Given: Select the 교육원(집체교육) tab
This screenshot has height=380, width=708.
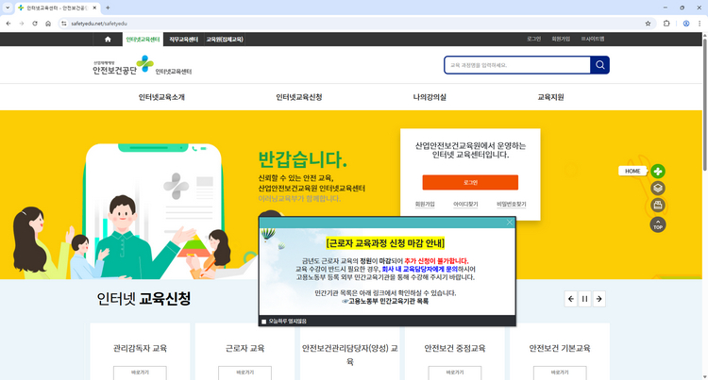Looking at the screenshot, I should pos(225,40).
